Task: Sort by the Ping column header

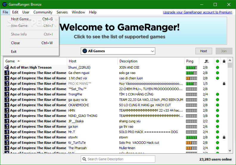Action: (x=192, y=61)
